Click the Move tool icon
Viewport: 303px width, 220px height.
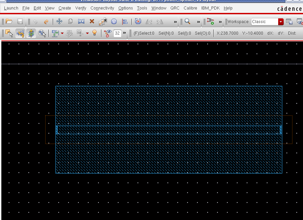pyautogui.click(x=59, y=22)
